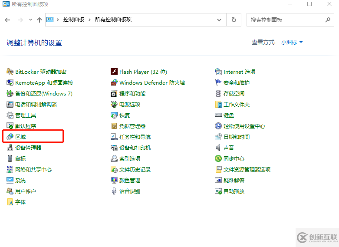Open the 颜色管理 icon
This screenshot has width=339, height=247.
114,180
